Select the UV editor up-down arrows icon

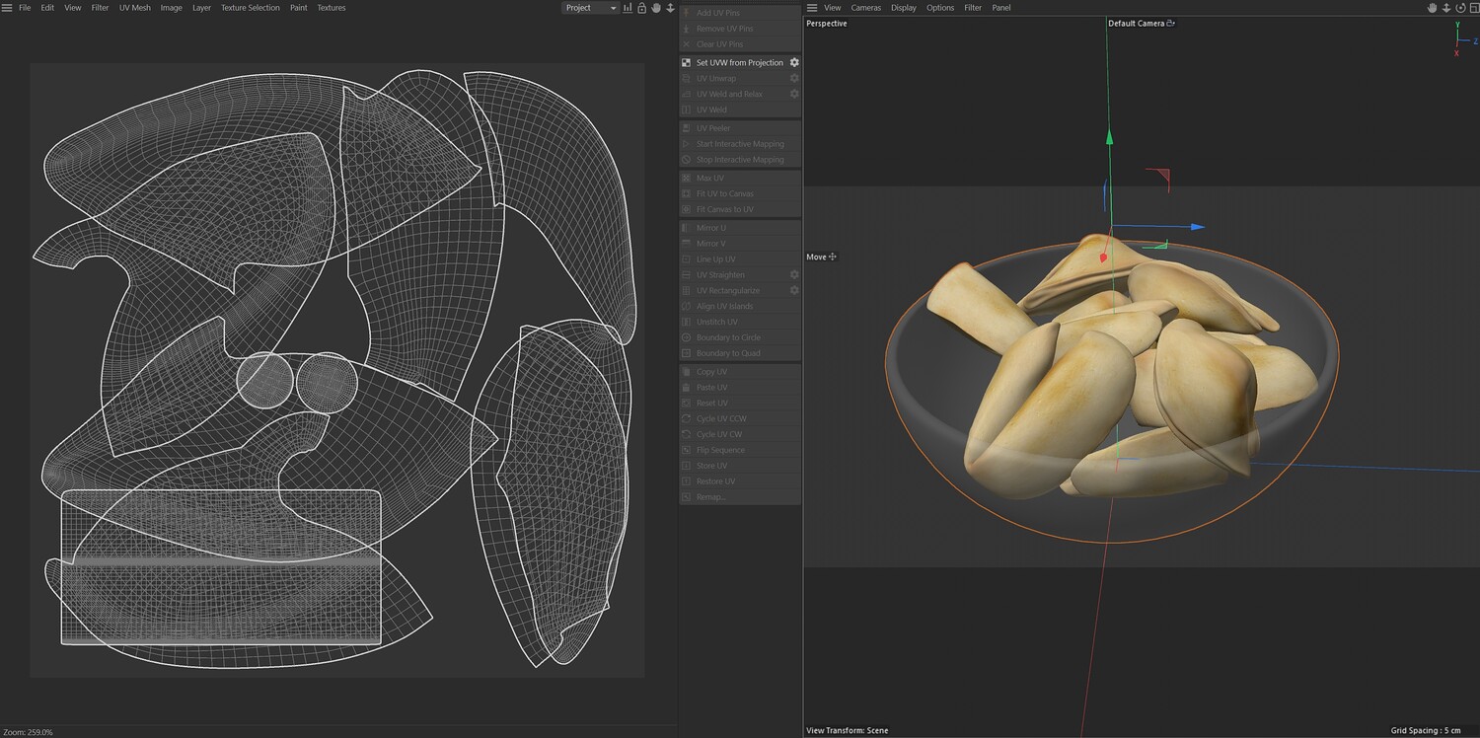coord(670,8)
